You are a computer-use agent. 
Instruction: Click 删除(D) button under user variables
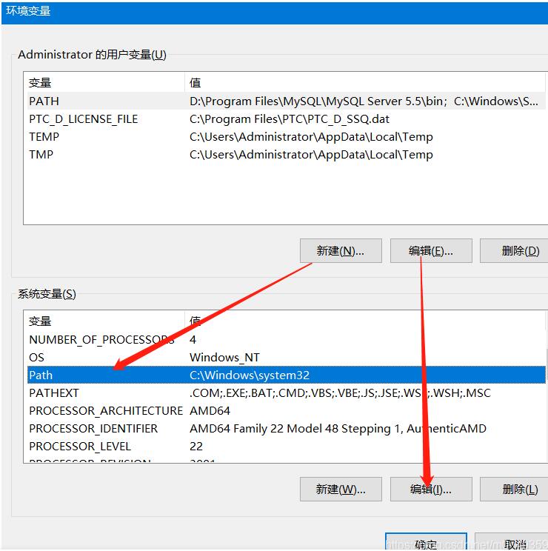515,251
